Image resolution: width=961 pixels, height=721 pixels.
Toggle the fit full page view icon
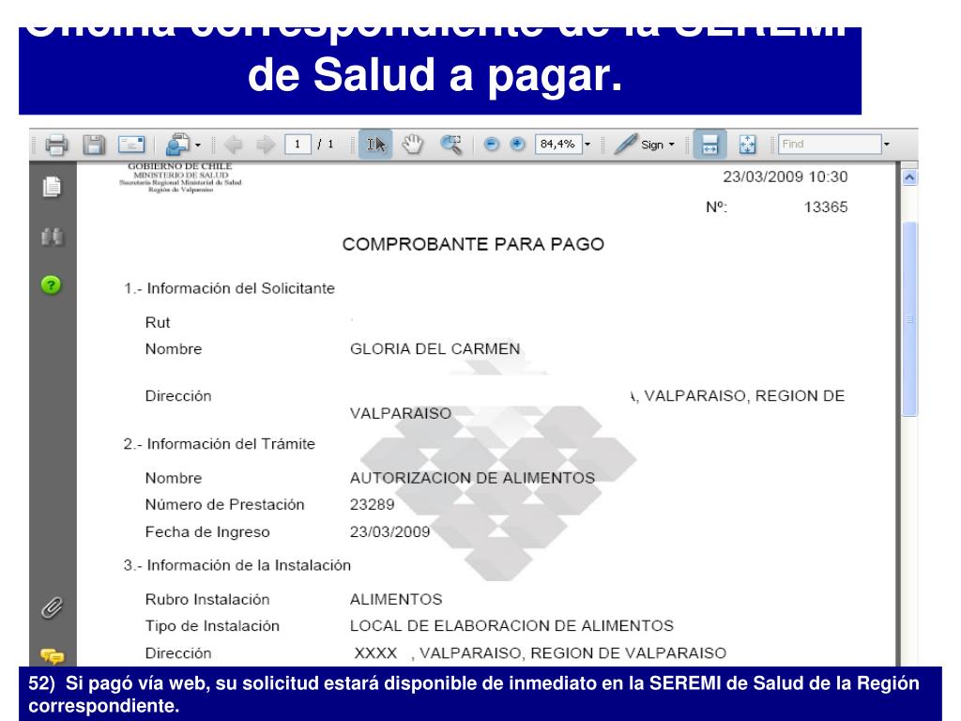coord(747,145)
